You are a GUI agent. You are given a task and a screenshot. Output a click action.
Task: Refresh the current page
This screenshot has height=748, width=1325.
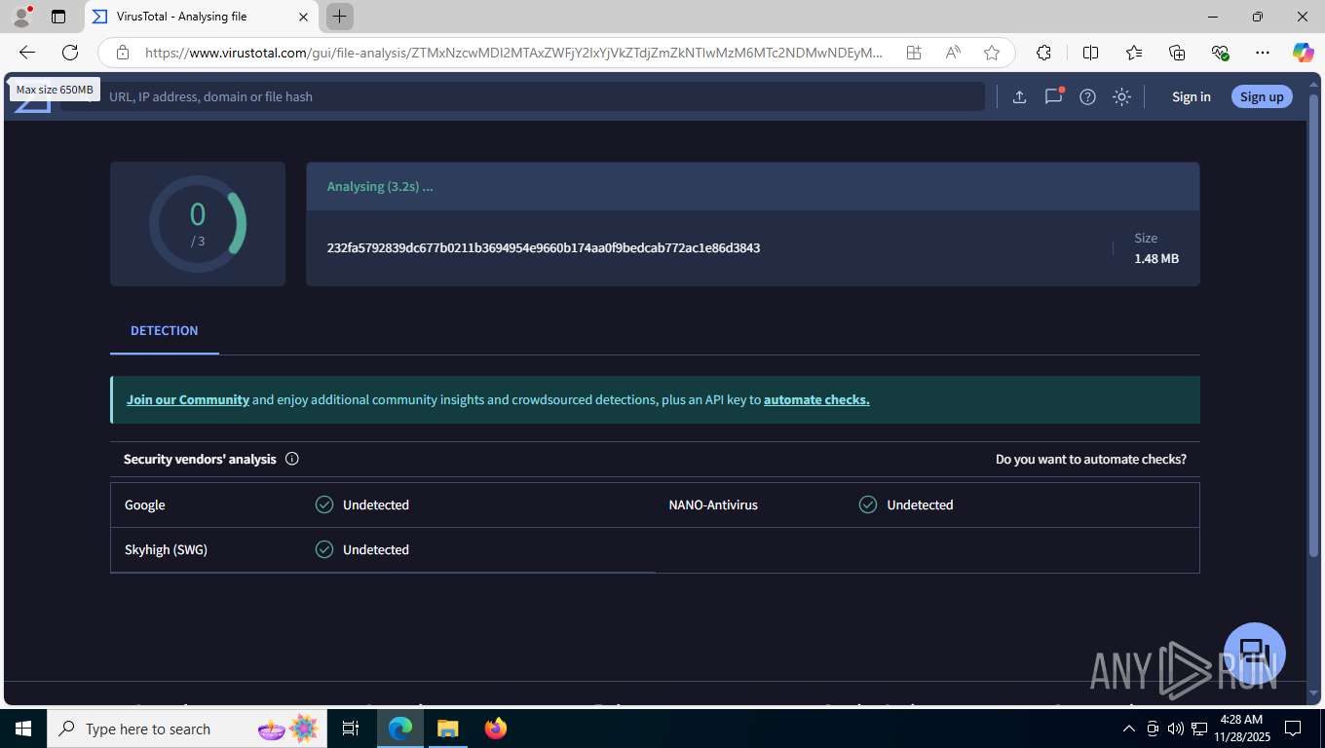coord(70,53)
